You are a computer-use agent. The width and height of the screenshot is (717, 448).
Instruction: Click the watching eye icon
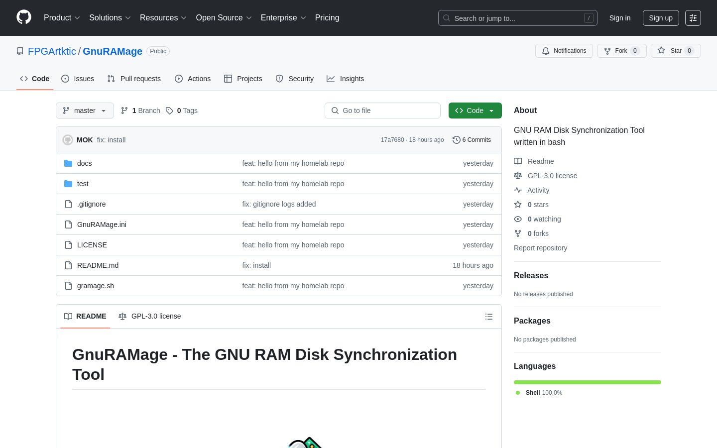[518, 219]
